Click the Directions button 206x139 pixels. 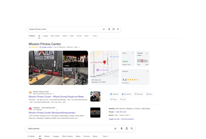click(126, 94)
